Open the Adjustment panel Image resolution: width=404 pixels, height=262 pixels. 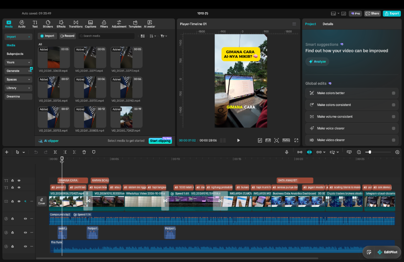(x=119, y=24)
